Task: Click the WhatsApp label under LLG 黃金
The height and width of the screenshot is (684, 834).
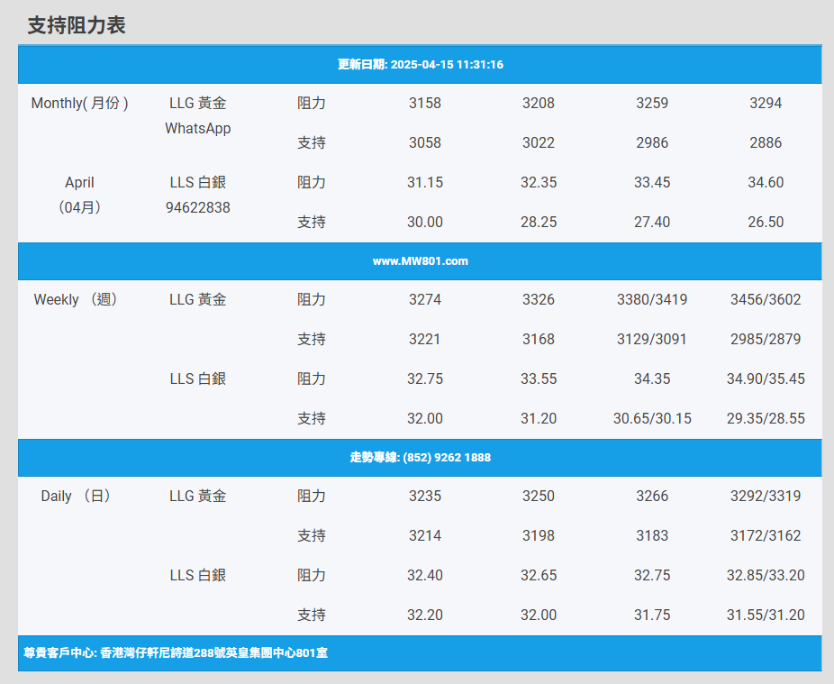Action: 198,128
